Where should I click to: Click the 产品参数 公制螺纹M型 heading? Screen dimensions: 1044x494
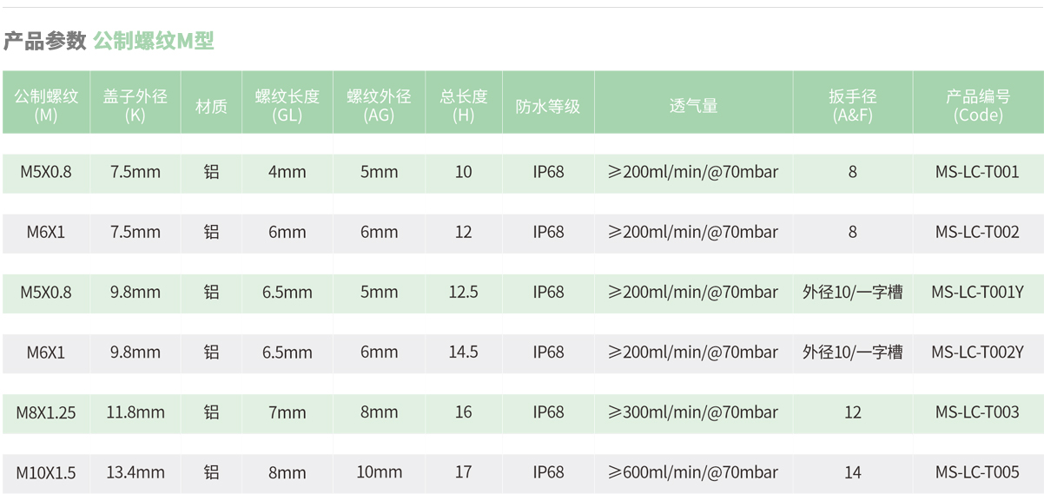pyautogui.click(x=109, y=41)
